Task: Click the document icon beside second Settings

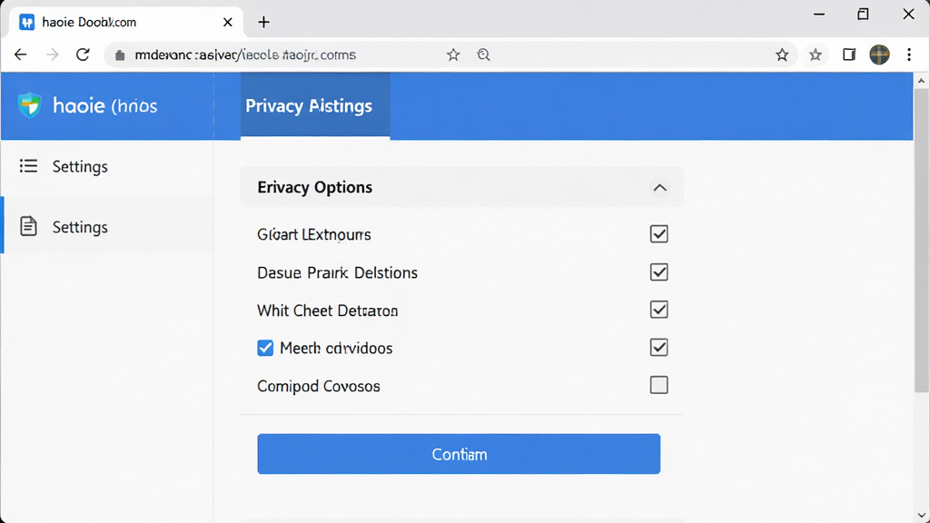Action: (x=28, y=226)
